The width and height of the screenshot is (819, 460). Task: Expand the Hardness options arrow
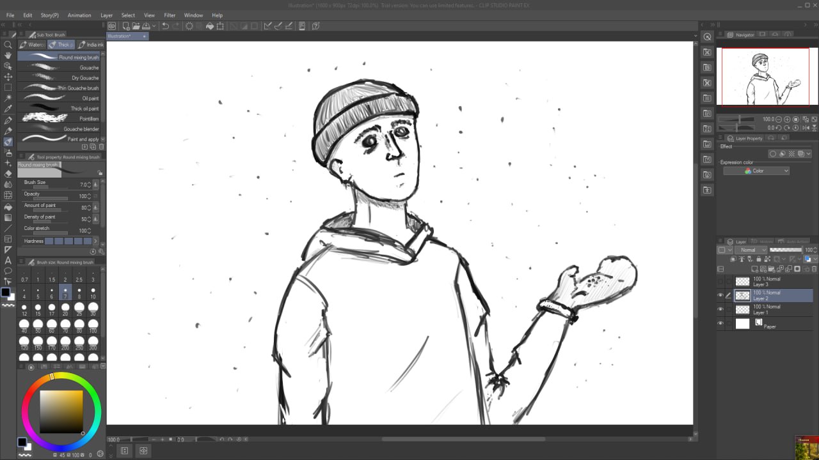(96, 241)
